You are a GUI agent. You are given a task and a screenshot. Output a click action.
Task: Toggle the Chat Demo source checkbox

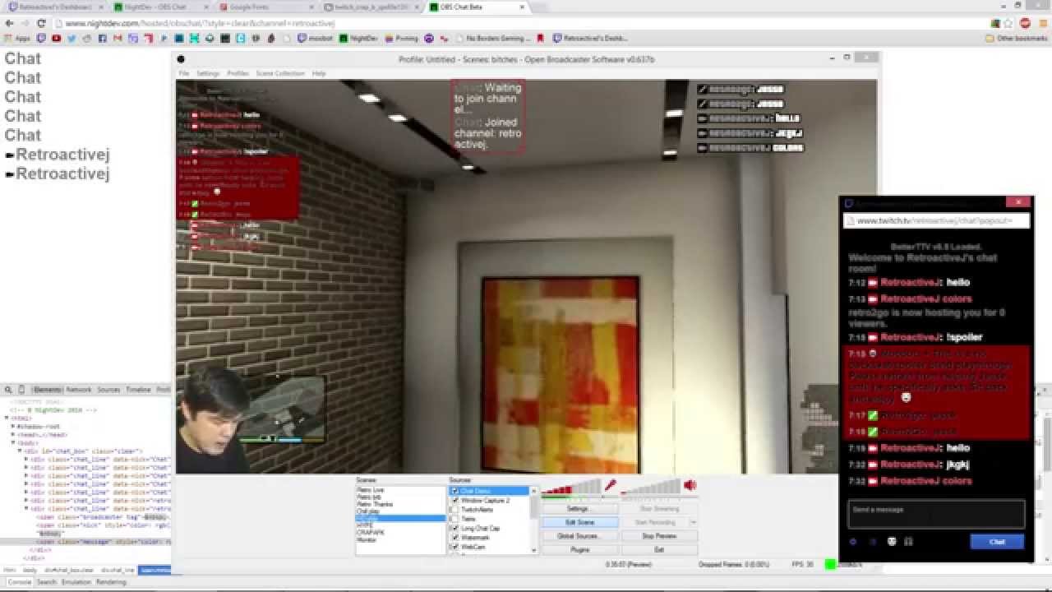[455, 491]
